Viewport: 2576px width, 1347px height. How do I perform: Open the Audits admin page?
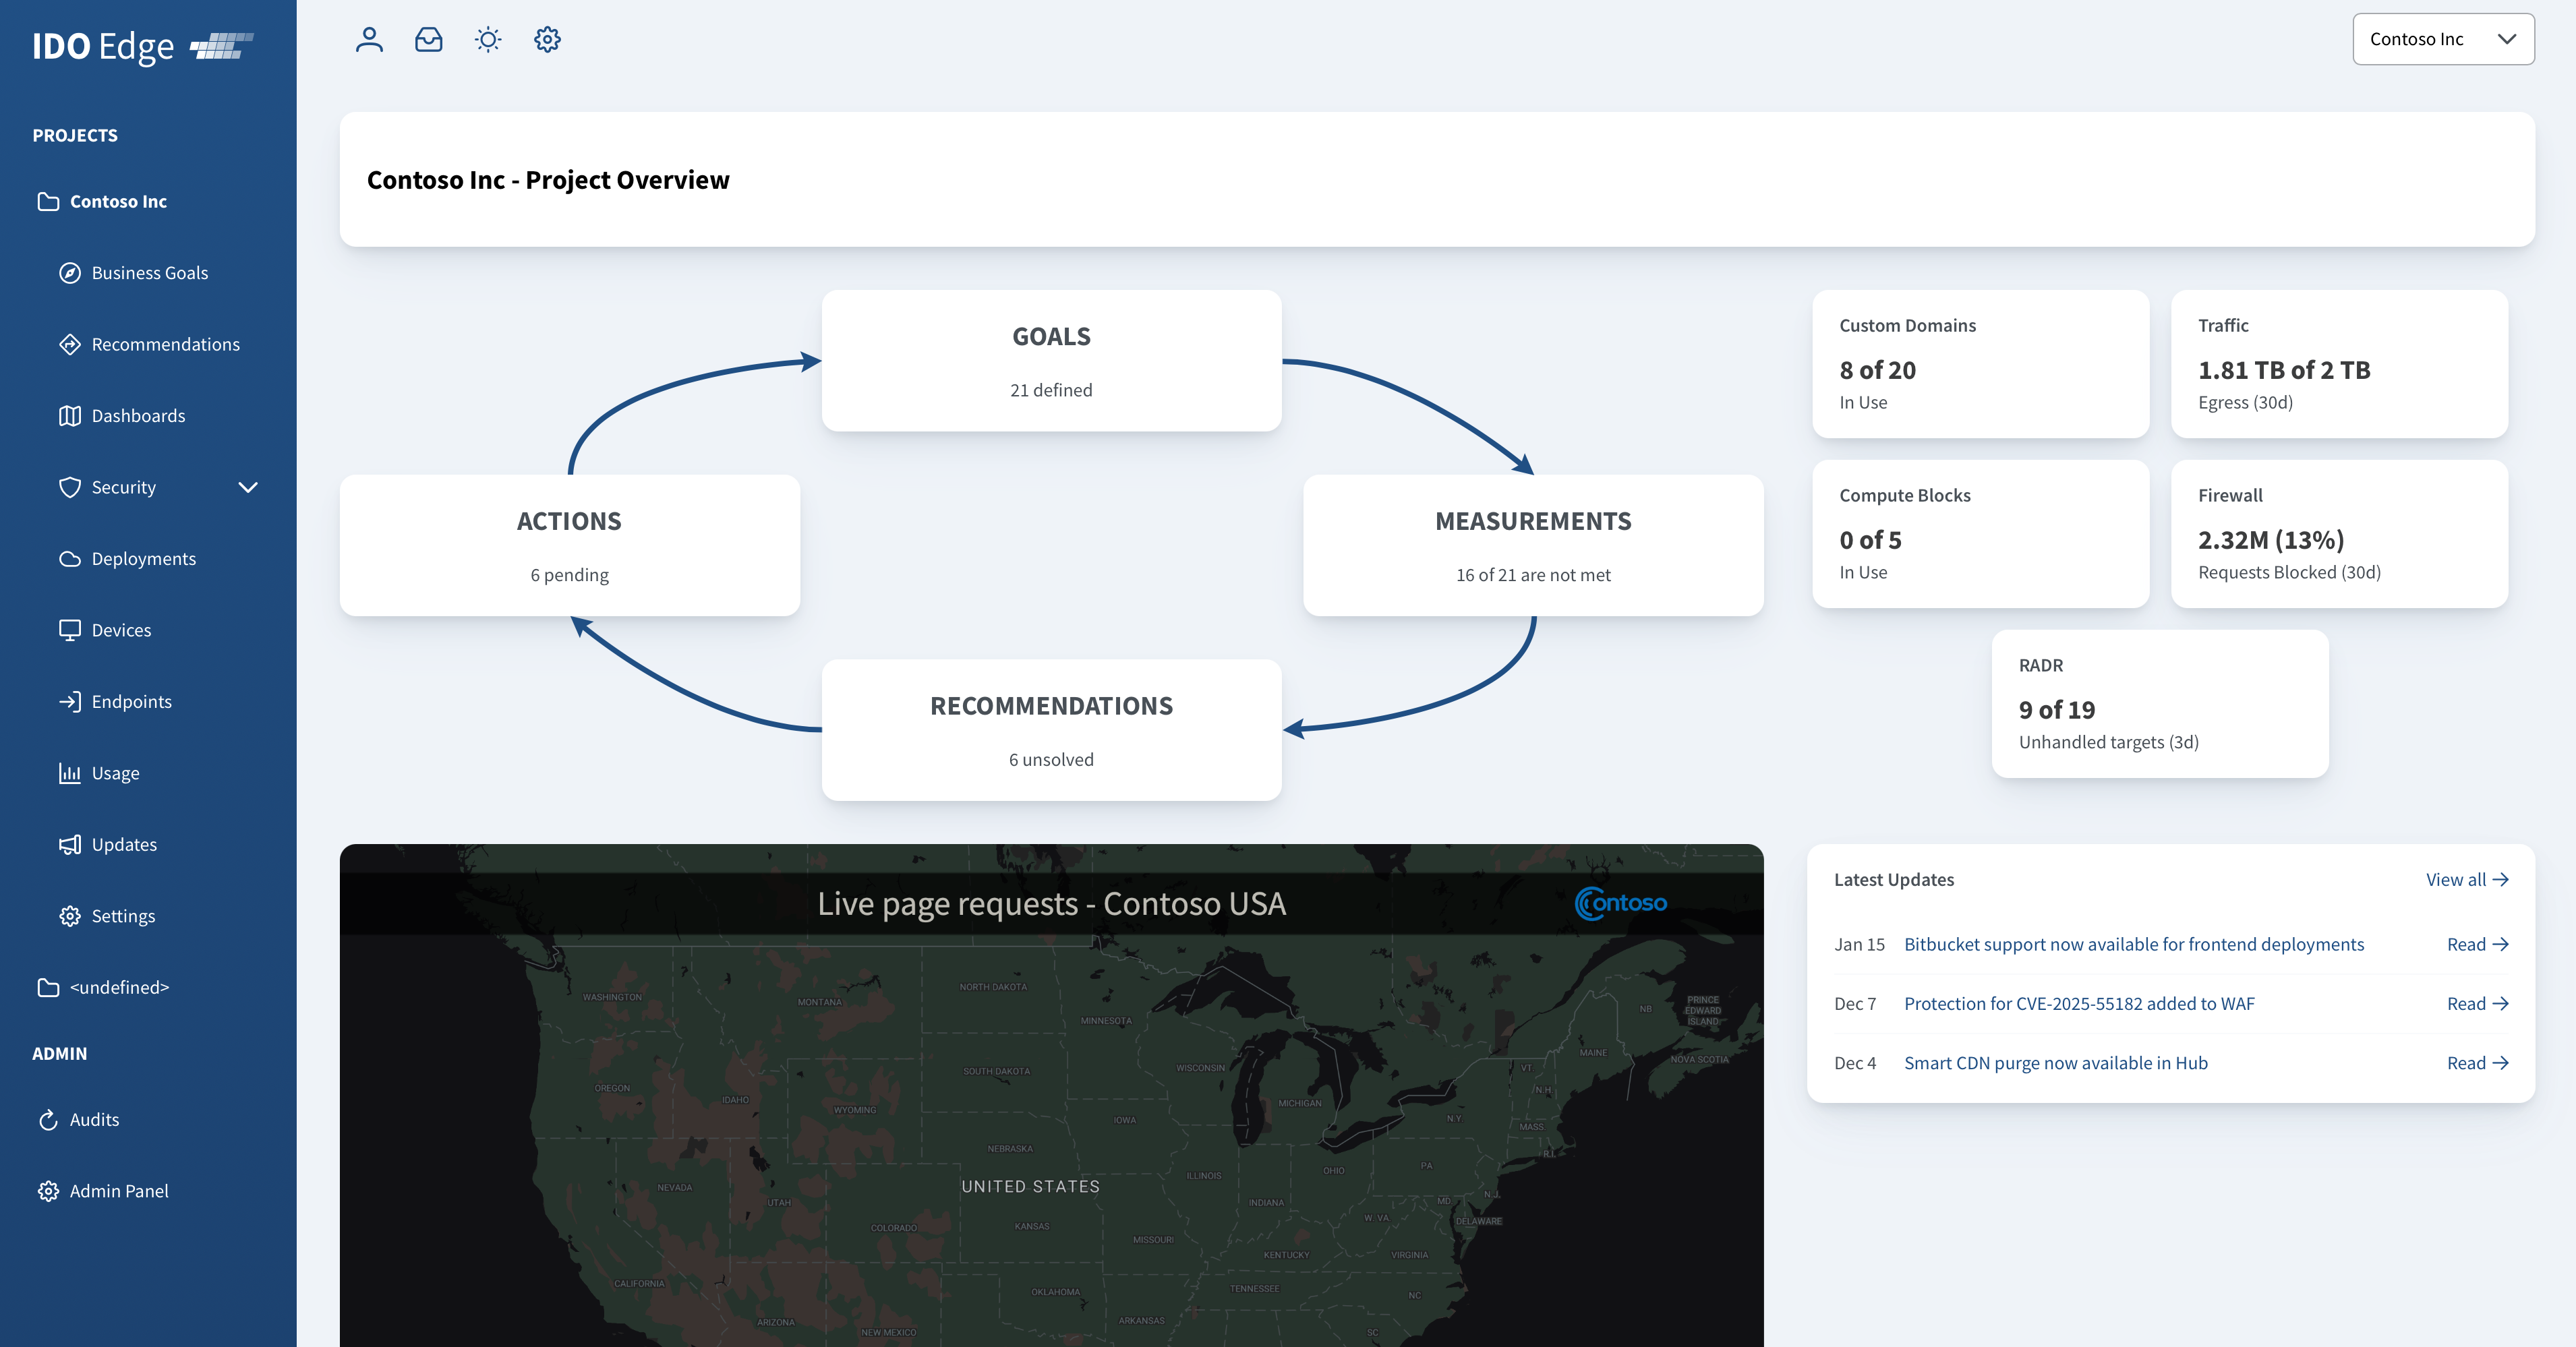[x=94, y=1120]
